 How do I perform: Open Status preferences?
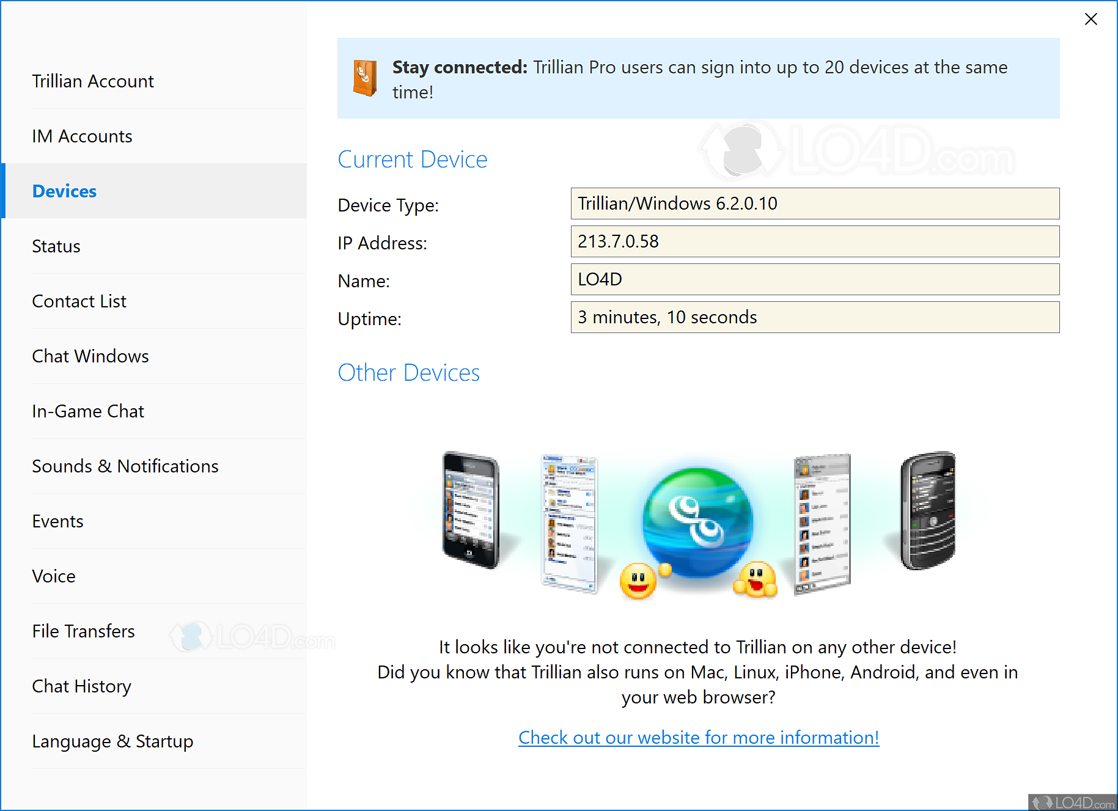[154, 246]
